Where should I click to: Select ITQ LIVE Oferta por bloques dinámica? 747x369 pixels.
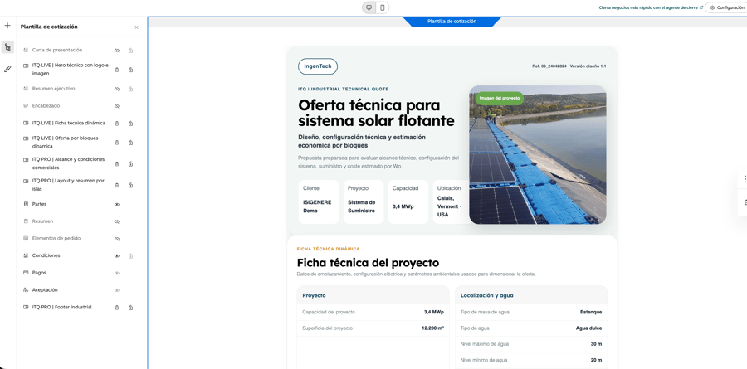tap(66, 142)
